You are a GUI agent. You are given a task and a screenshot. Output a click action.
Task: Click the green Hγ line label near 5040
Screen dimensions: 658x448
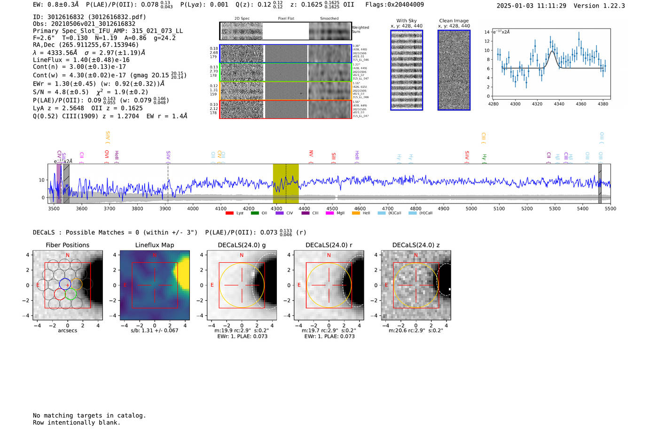(484, 158)
